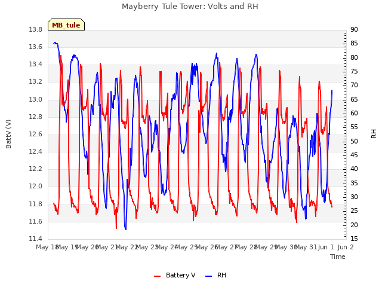Click the 12.6 tick on the BattV axis
The width and height of the screenshot is (382, 287).
point(36,134)
